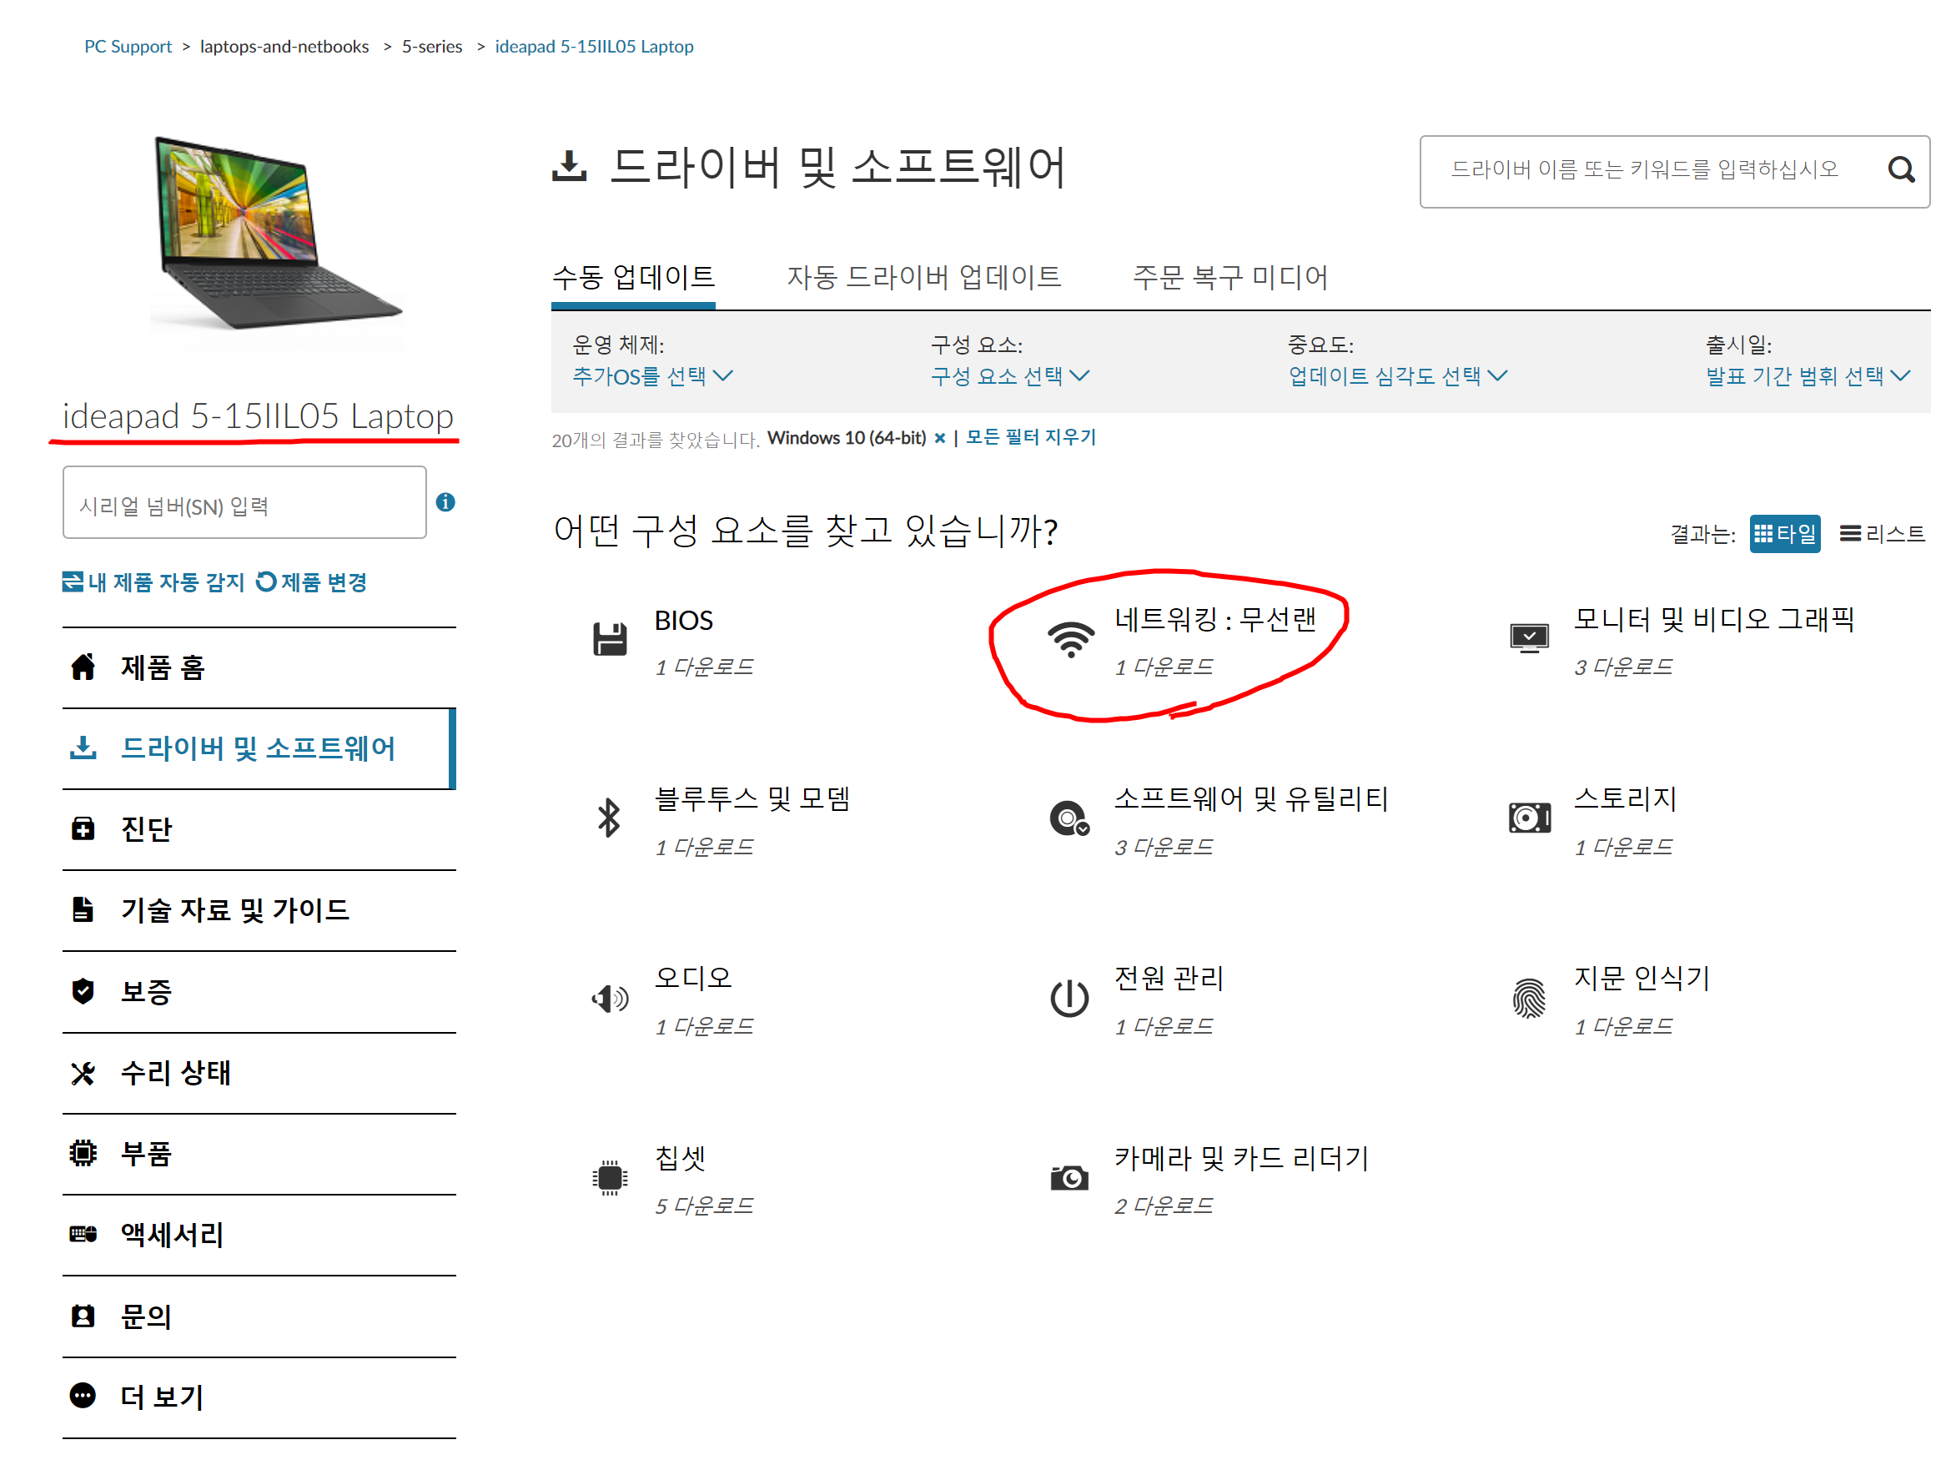Click the search magnifier icon

1900,169
